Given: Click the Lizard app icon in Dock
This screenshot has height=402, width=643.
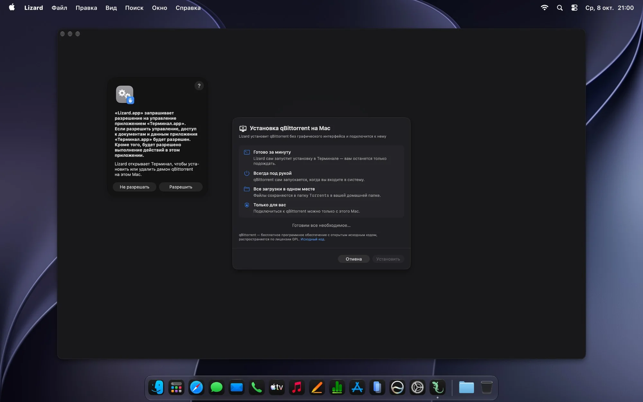Looking at the screenshot, I should 438,387.
